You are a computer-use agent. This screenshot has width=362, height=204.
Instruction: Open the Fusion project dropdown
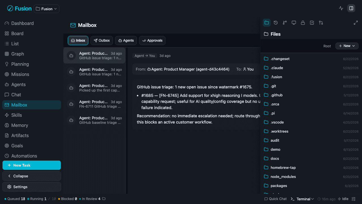[x=46, y=9]
